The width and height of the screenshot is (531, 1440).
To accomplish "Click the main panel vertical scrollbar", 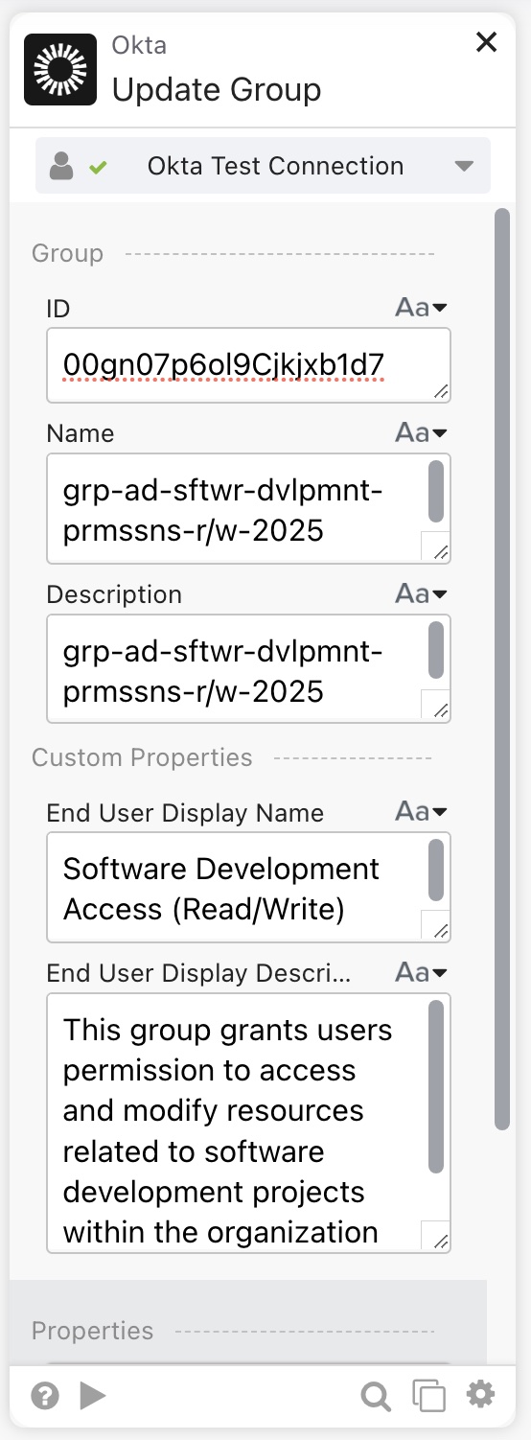I will click(x=502, y=669).
